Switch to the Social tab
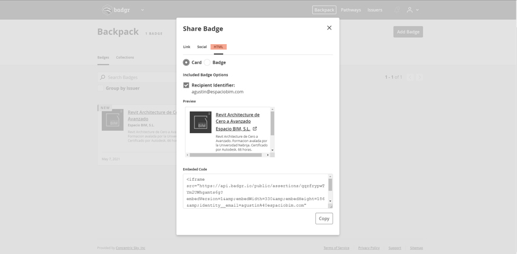 click(202, 47)
